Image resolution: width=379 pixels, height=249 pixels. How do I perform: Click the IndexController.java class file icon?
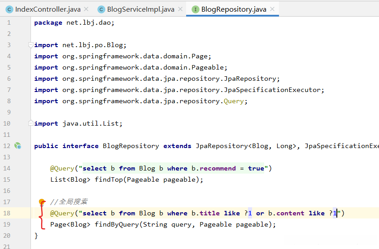click(9, 9)
